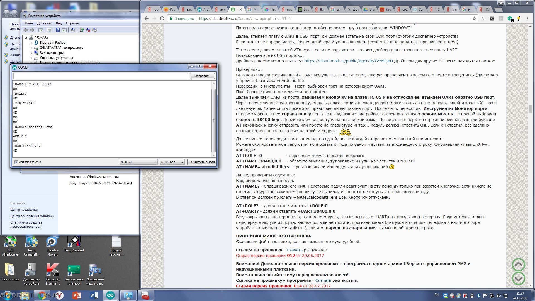
Task: Open TempControl desktop shortcut
Action: [x=74, y=245]
